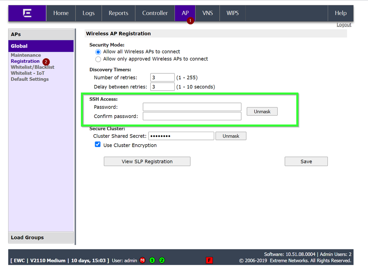Click the red M status indicator
Viewport: 368px width, 277px height.
[x=143, y=260]
